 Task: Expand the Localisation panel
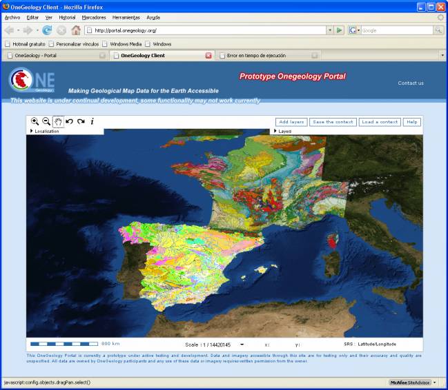point(45,131)
